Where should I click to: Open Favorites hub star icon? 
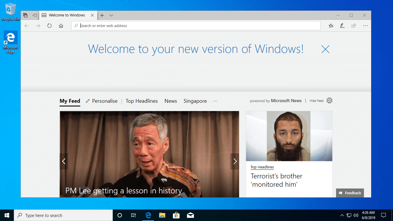(331, 26)
